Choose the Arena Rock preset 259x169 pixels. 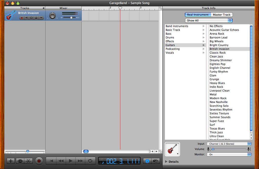pyautogui.click(x=229, y=34)
